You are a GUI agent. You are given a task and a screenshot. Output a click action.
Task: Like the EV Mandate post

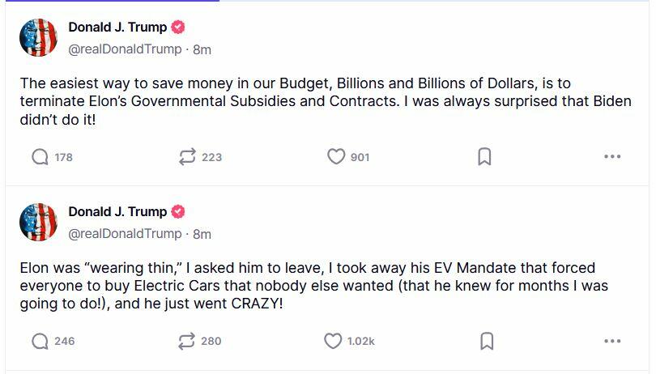(334, 341)
